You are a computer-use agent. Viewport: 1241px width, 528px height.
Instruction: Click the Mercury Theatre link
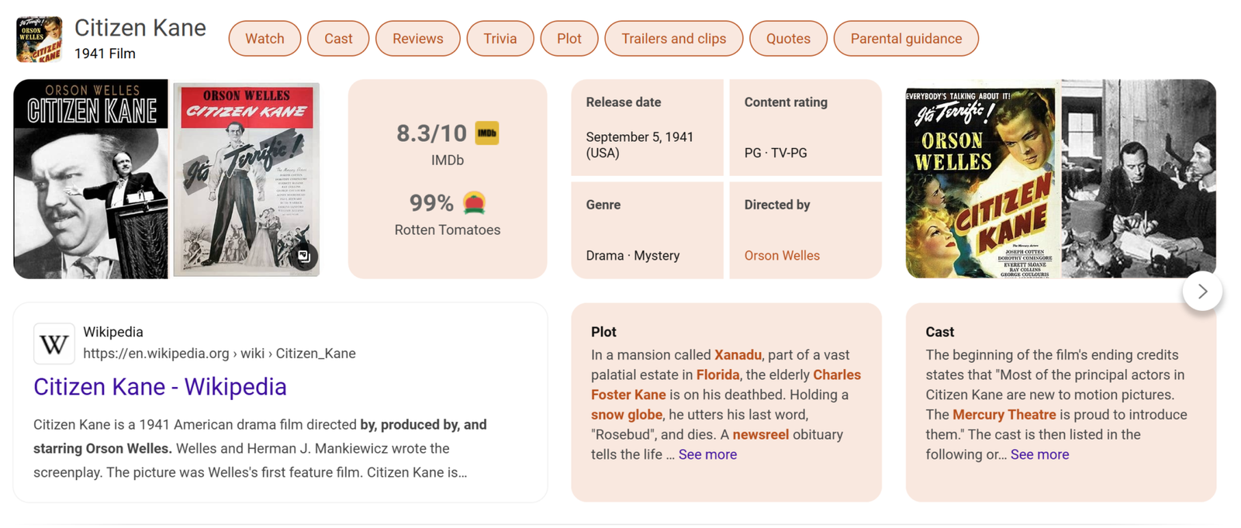(1004, 414)
